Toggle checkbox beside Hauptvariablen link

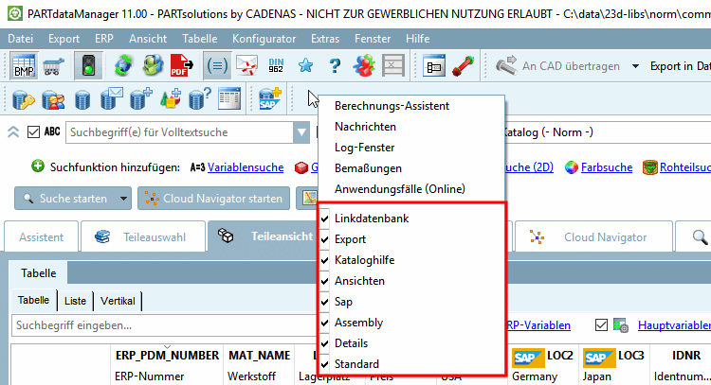601,324
